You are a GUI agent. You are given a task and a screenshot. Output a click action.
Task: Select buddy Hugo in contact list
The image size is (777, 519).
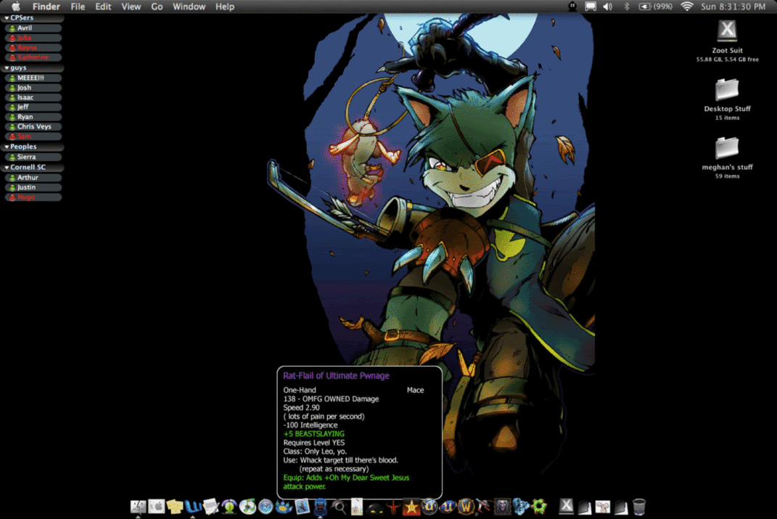tap(33, 197)
